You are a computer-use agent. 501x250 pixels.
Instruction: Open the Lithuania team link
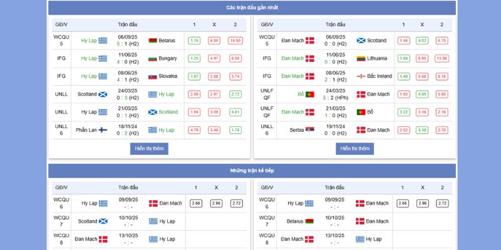click(x=377, y=59)
